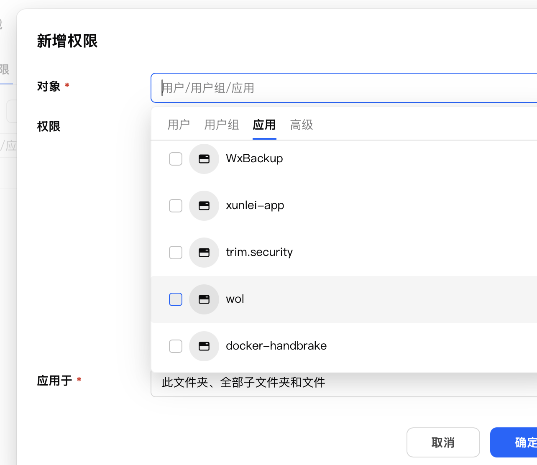Click the xunlei-app application icon
Viewport: 537px width, 465px height.
tap(204, 206)
